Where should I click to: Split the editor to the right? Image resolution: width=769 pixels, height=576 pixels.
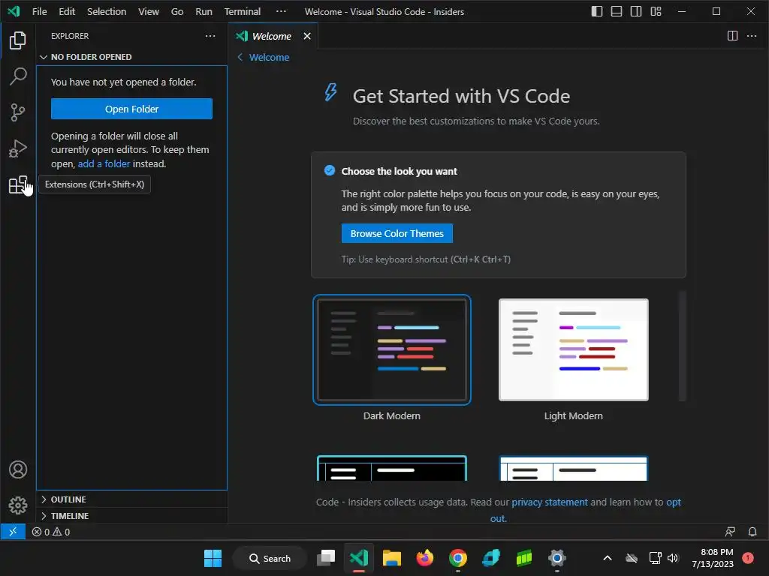click(732, 36)
